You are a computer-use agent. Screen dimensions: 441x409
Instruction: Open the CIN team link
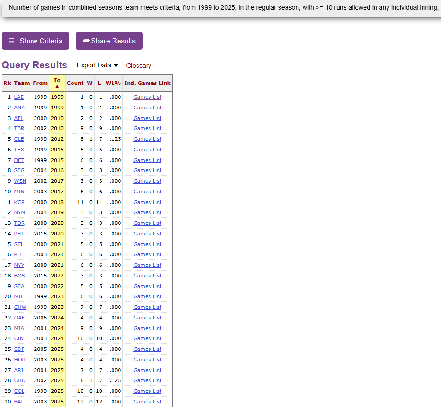click(19, 338)
